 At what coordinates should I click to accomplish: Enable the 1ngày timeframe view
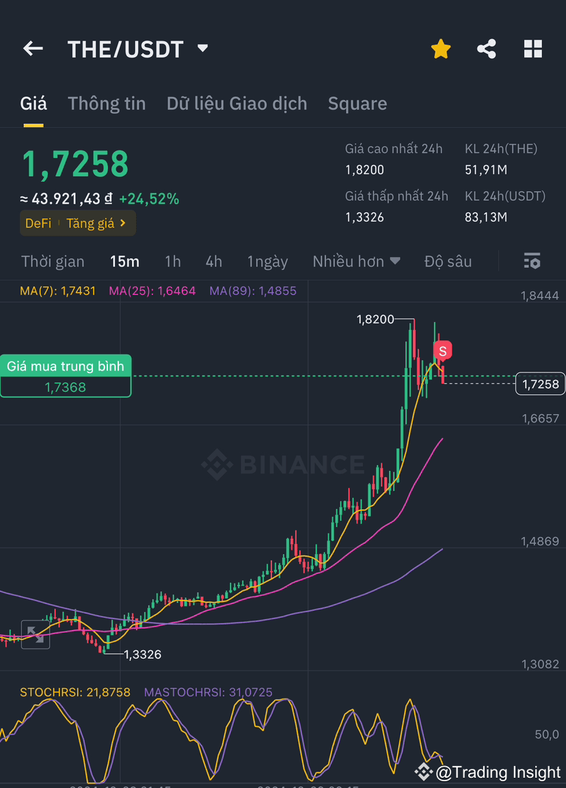(x=267, y=261)
